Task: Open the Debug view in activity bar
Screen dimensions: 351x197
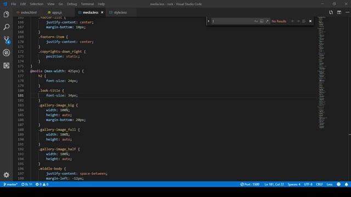Action: tap(6, 53)
